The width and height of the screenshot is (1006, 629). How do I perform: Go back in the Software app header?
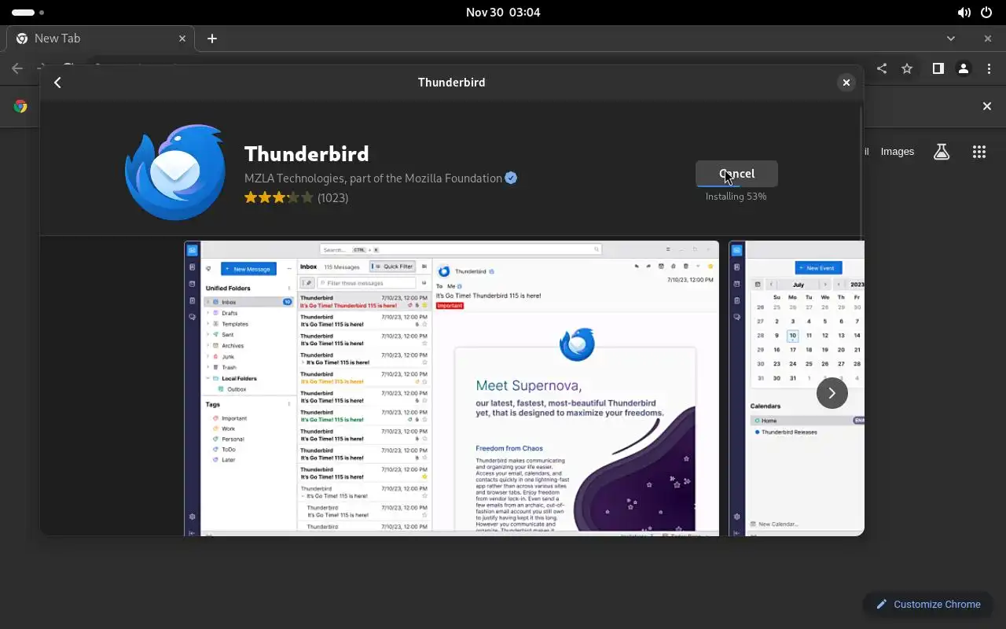click(x=57, y=83)
